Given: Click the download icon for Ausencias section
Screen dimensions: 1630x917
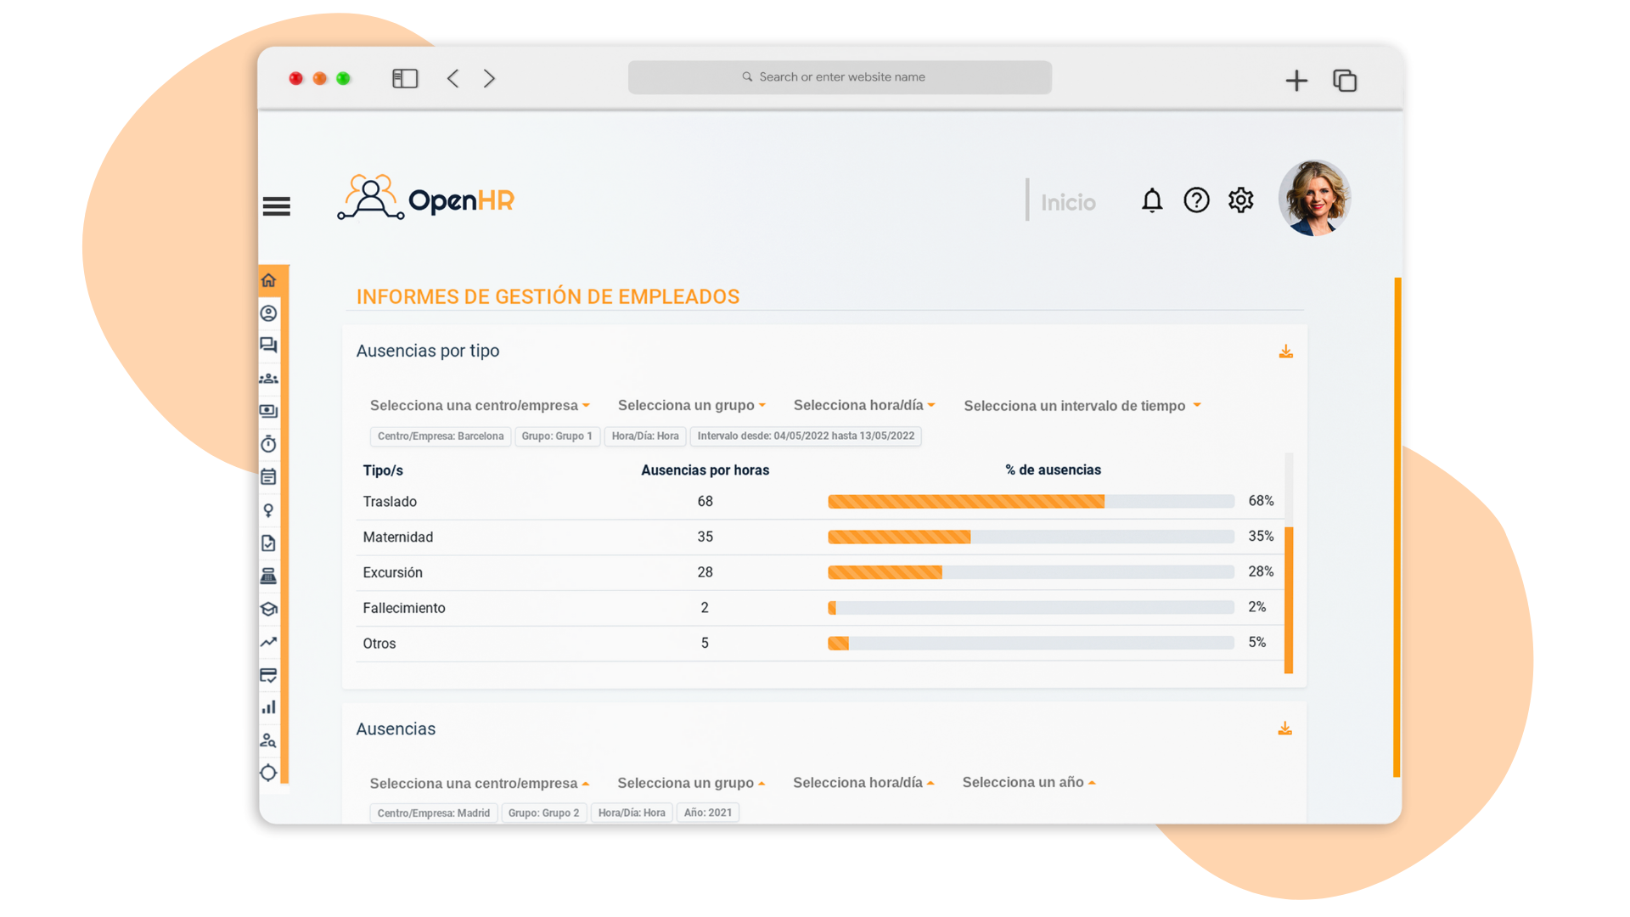Looking at the screenshot, I should 1284,729.
